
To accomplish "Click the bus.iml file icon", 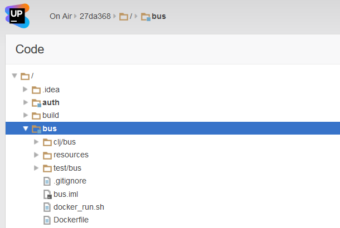I will pos(47,194).
